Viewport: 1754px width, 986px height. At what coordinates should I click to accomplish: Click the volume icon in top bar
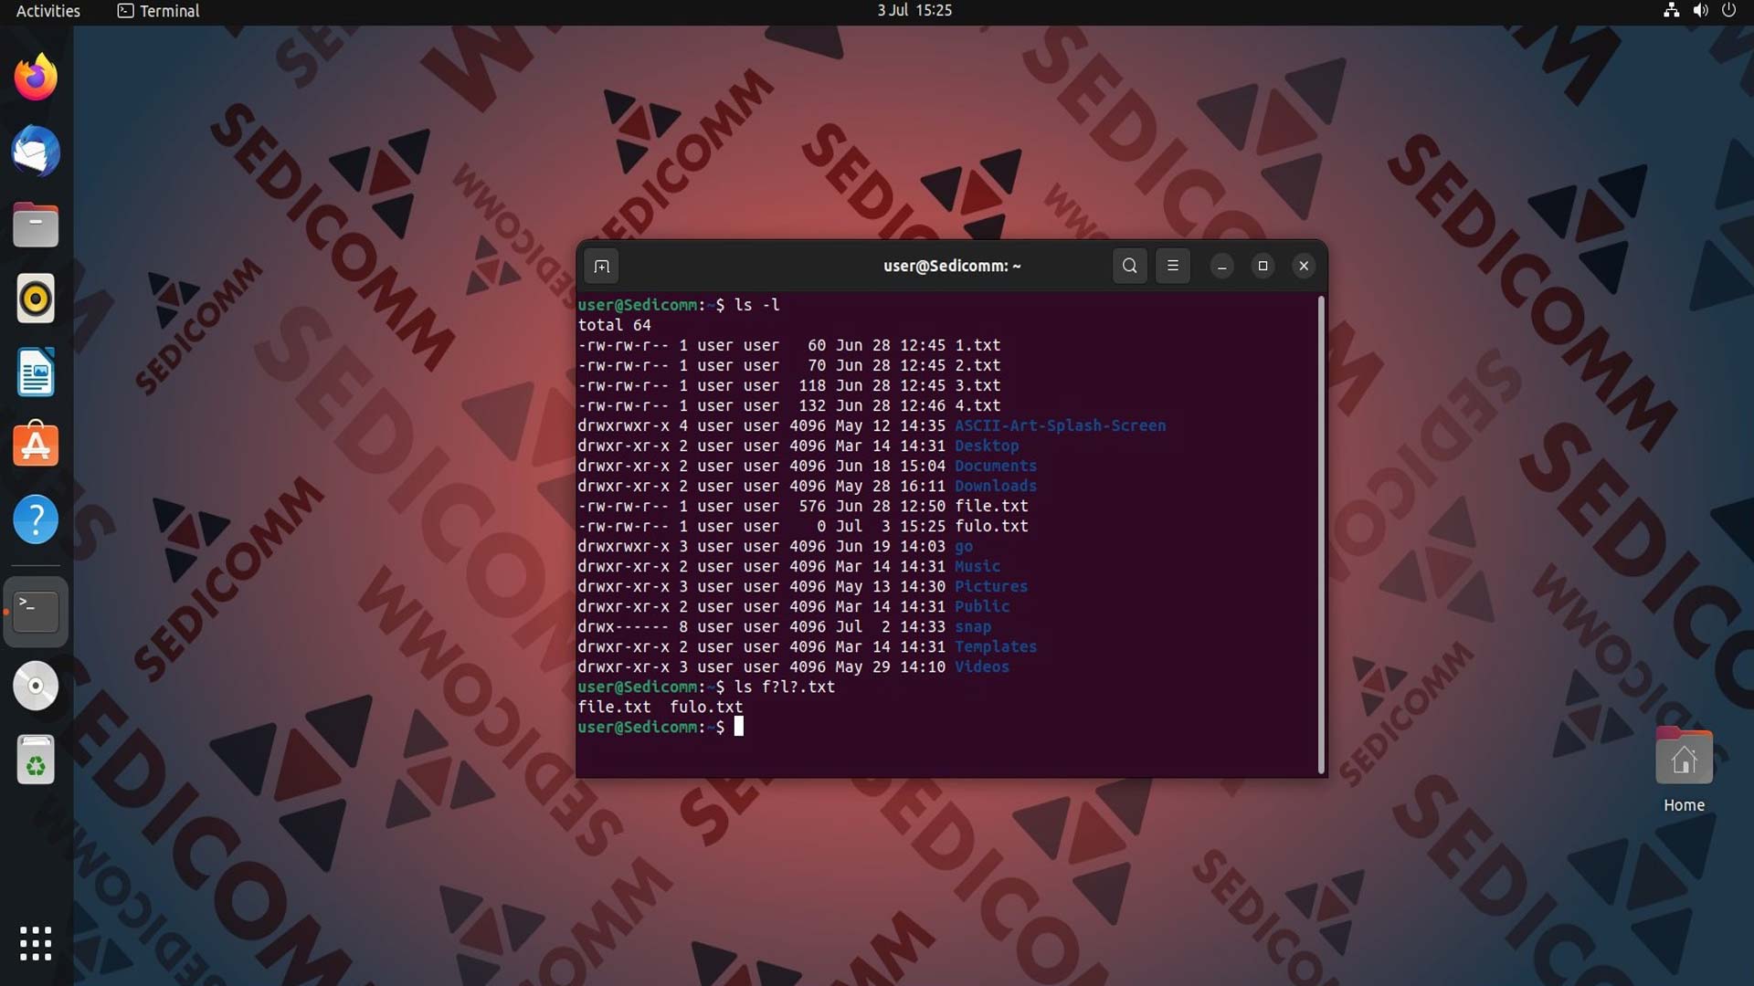tap(1700, 10)
